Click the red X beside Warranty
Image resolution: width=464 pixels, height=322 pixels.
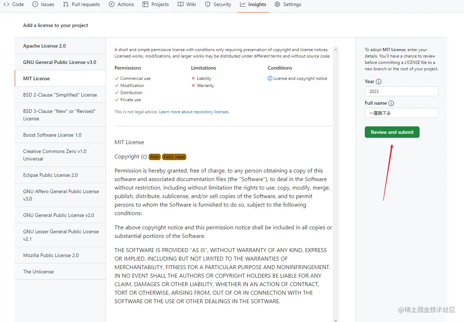(193, 86)
